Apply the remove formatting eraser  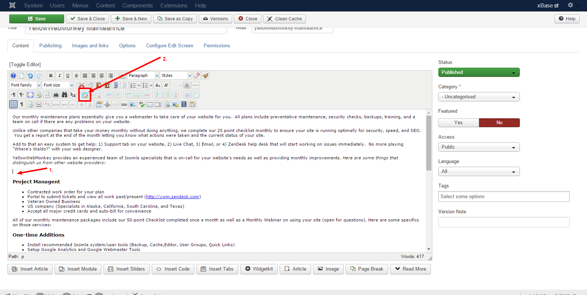(197, 75)
